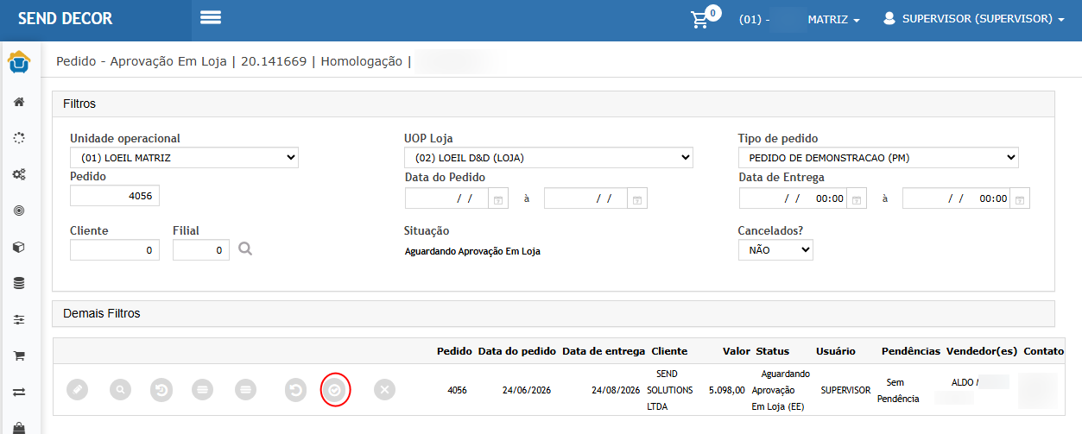
Task: Click the lines icon left of the undo arrow
Action: pyautogui.click(x=246, y=390)
